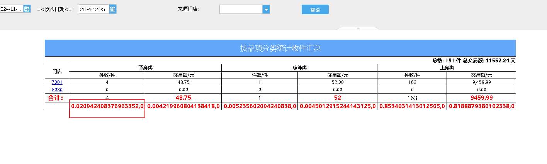Click the ratio 0.005235602094240838,0 cell
Screen dimensions: 547x164
tap(260, 106)
